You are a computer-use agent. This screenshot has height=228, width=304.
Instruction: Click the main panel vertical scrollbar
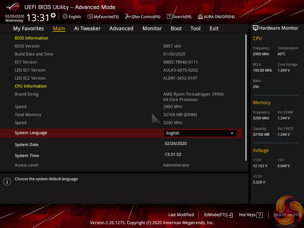click(246, 98)
